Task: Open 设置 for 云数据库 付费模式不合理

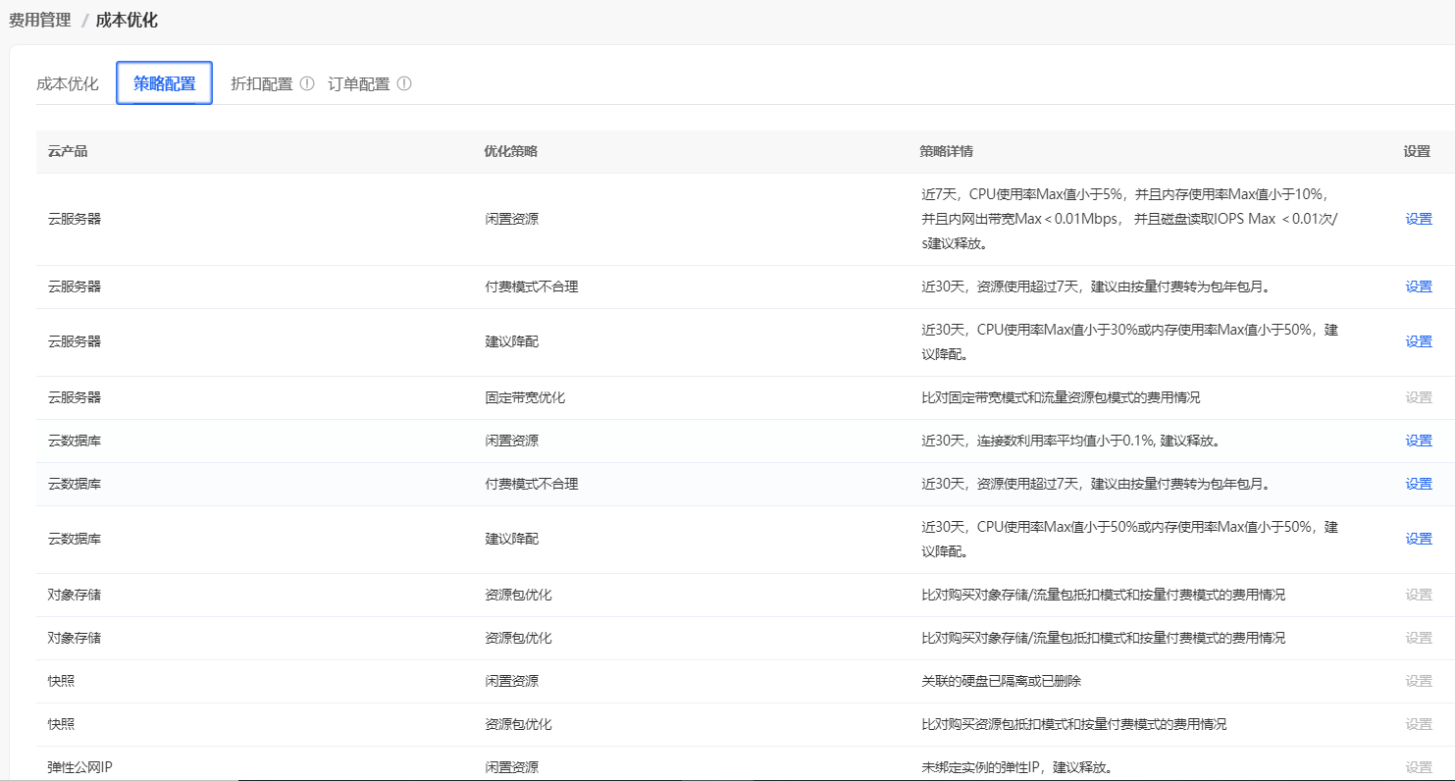Action: pyautogui.click(x=1419, y=484)
